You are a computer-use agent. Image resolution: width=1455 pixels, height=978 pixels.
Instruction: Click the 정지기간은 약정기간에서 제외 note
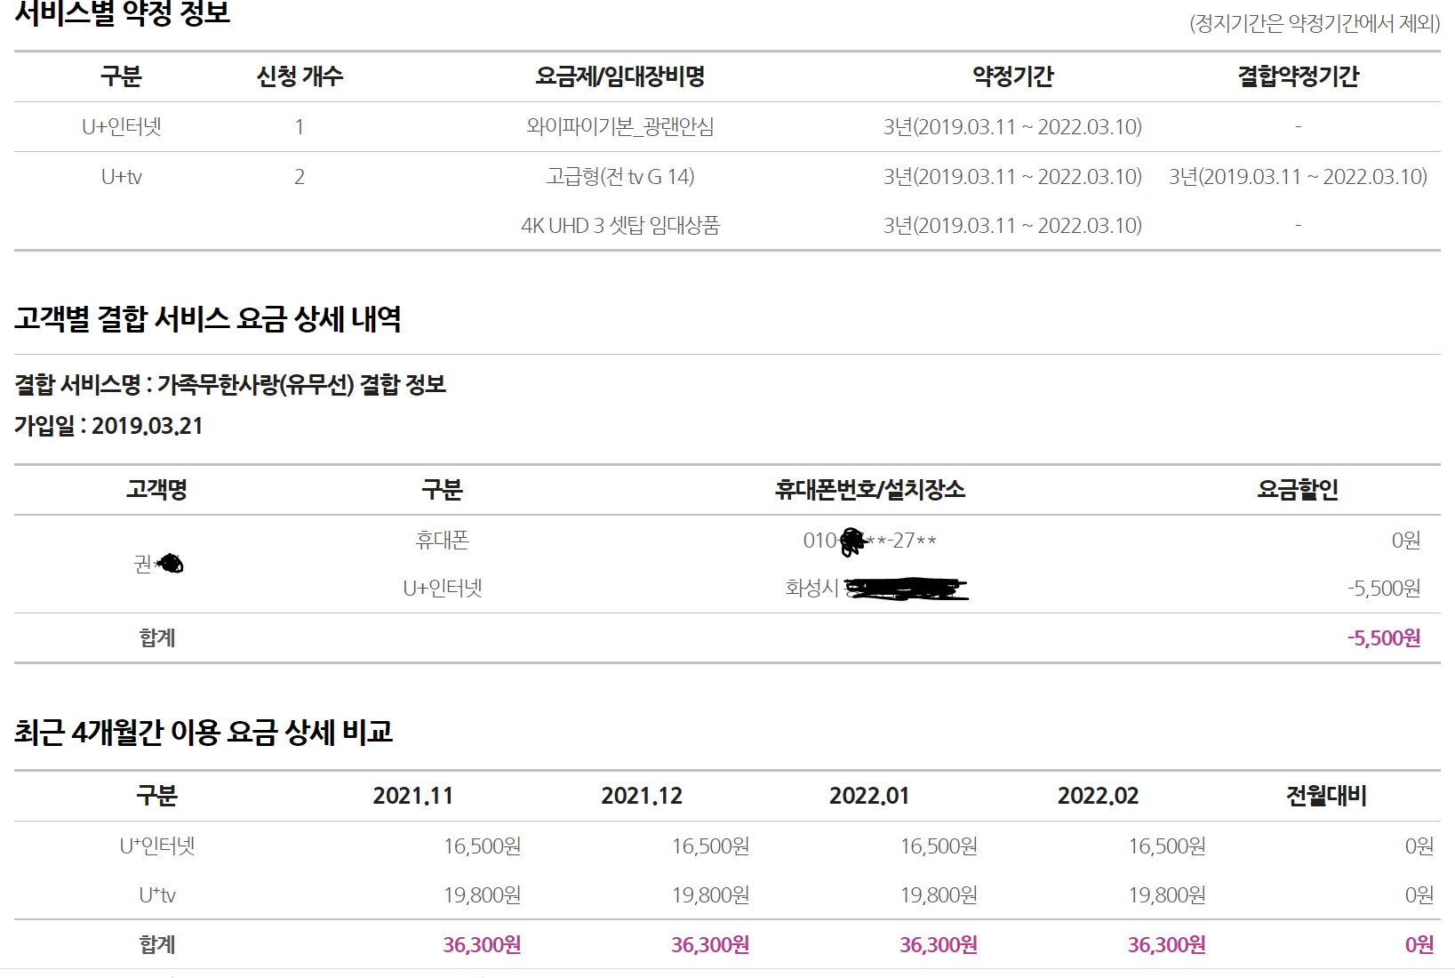tap(1315, 23)
